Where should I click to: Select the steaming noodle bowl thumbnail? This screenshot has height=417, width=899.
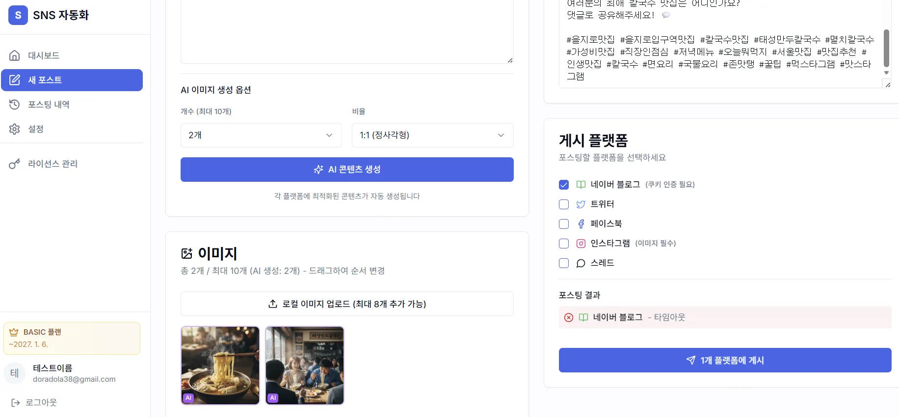(x=220, y=365)
